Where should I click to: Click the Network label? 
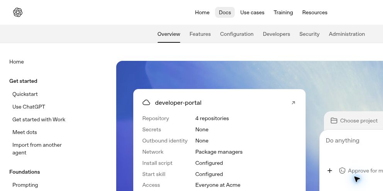153,152
